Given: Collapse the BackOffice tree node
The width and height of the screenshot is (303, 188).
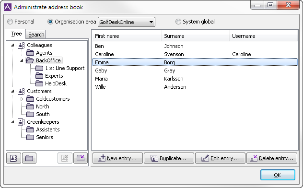Looking at the screenshot, I should coord(22,60).
